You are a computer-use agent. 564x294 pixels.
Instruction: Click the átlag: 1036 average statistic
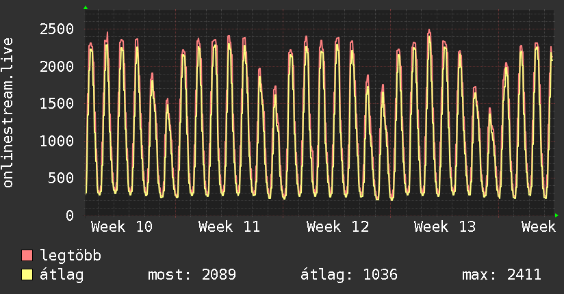pos(349,275)
